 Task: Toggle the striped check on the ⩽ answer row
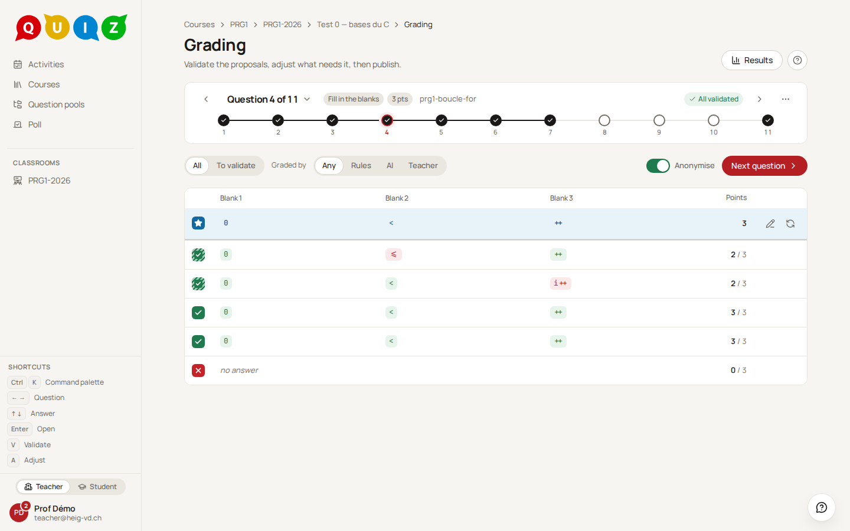point(198,255)
